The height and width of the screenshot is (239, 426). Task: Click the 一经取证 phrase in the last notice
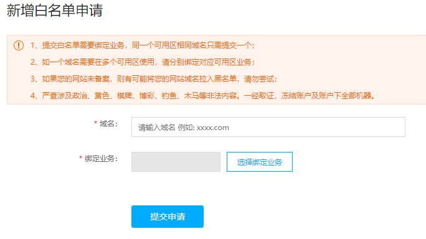pyautogui.click(x=259, y=96)
